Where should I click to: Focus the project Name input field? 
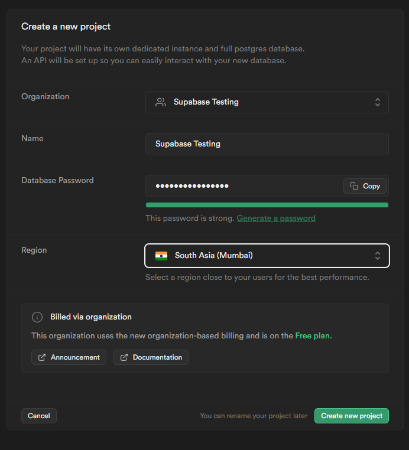pos(267,144)
